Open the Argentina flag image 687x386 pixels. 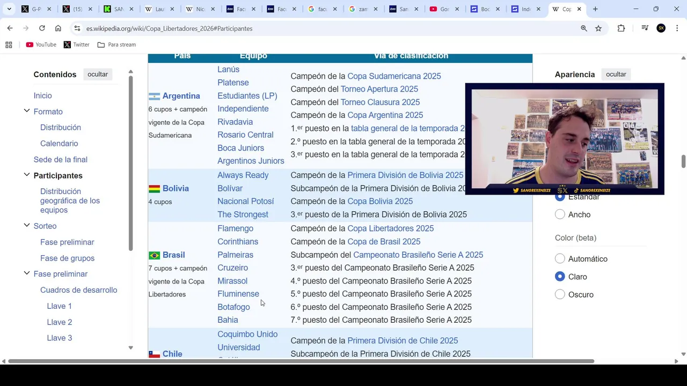[x=154, y=96]
